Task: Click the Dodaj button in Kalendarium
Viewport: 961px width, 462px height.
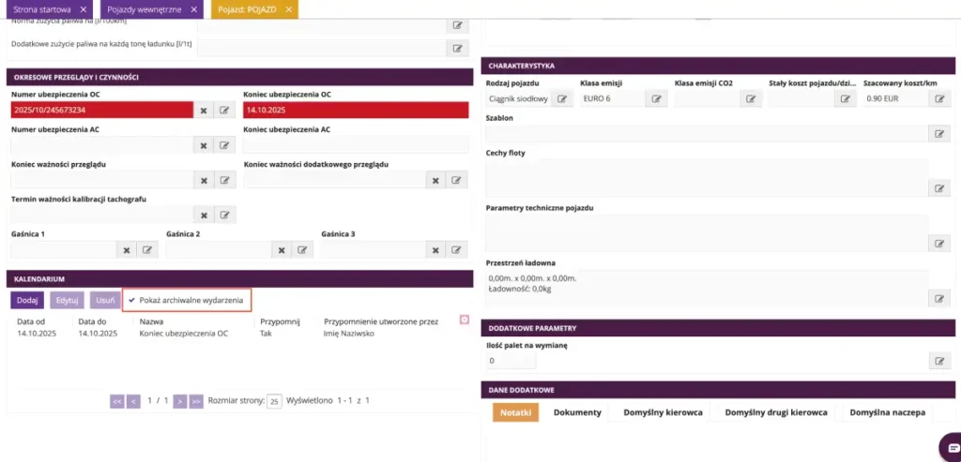Action: coord(27,300)
